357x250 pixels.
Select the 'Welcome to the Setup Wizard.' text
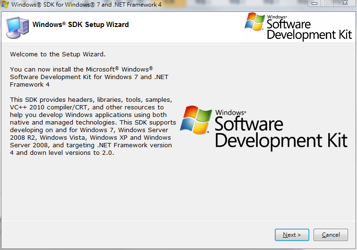pos(58,54)
